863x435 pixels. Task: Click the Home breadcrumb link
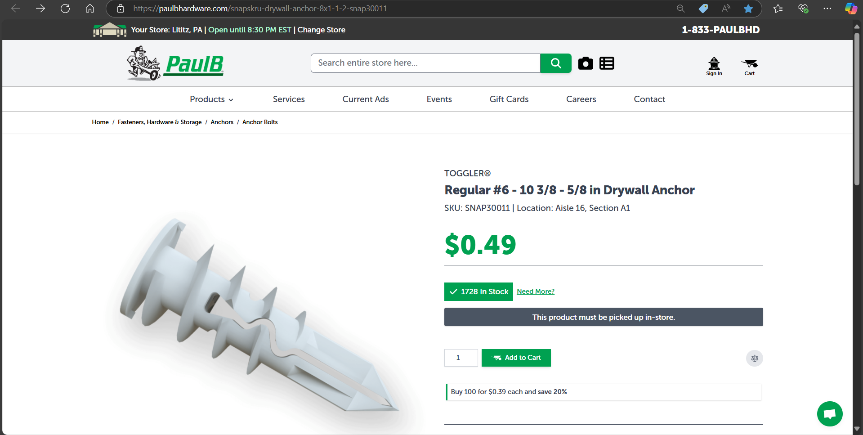coord(100,122)
